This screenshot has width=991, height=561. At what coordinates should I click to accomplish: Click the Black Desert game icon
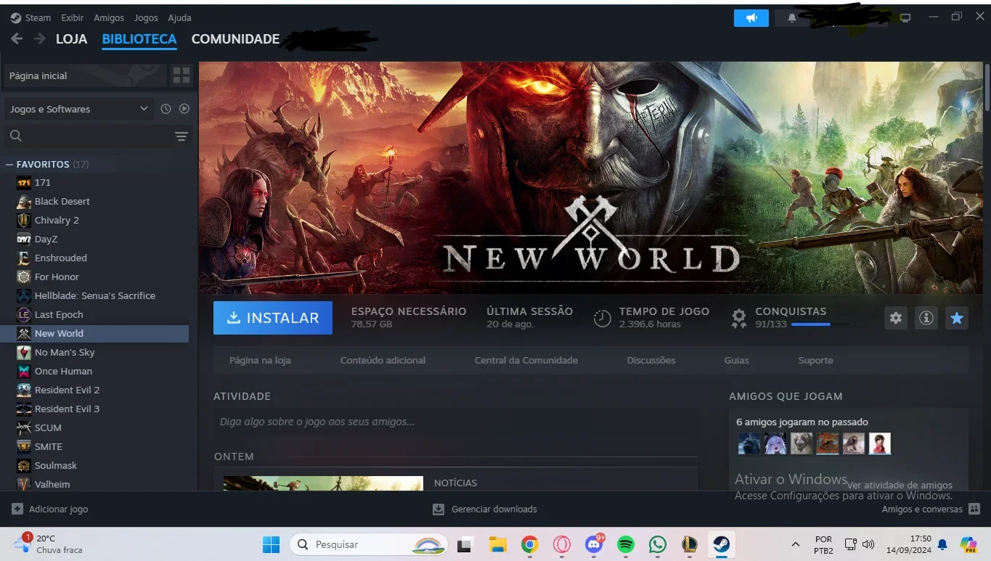pyautogui.click(x=24, y=202)
